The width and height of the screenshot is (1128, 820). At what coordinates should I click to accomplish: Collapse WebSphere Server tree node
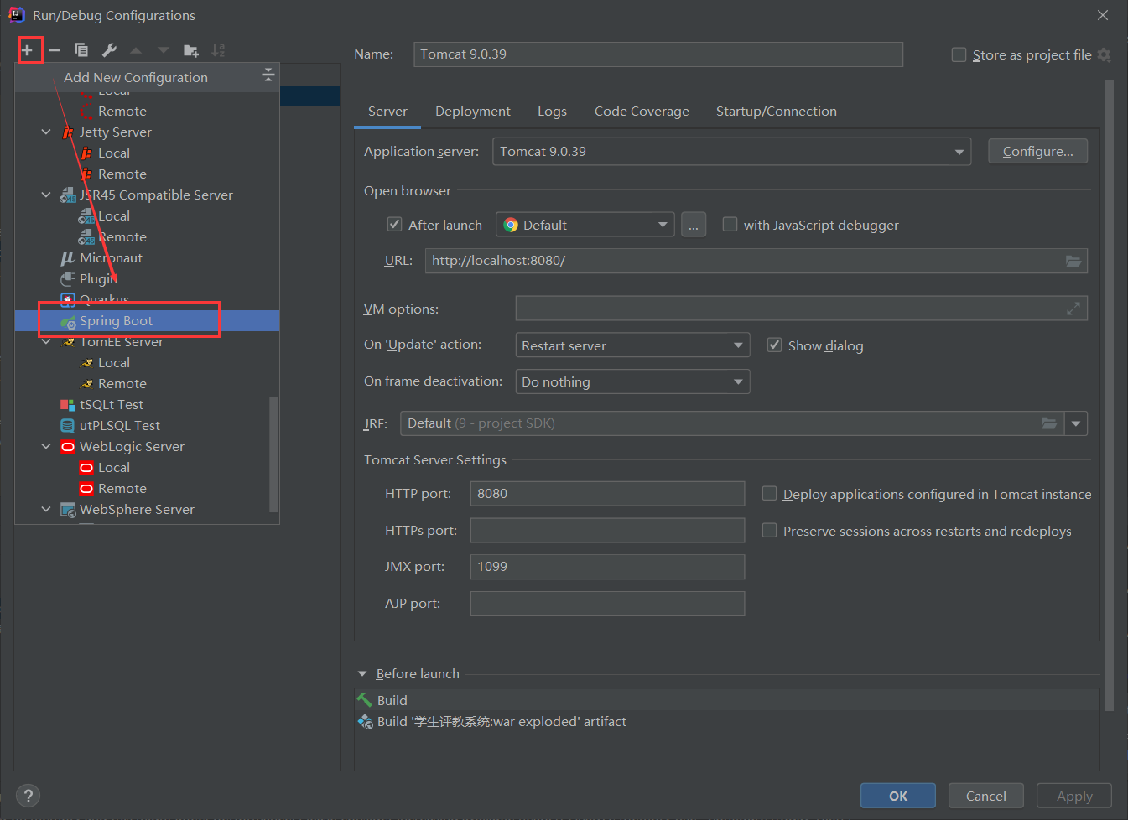click(x=46, y=510)
